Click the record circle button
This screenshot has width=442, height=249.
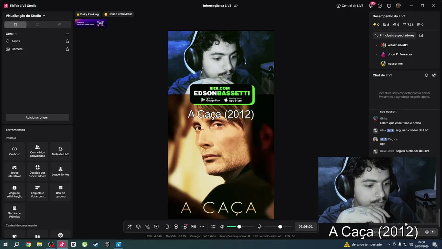(x=176, y=227)
